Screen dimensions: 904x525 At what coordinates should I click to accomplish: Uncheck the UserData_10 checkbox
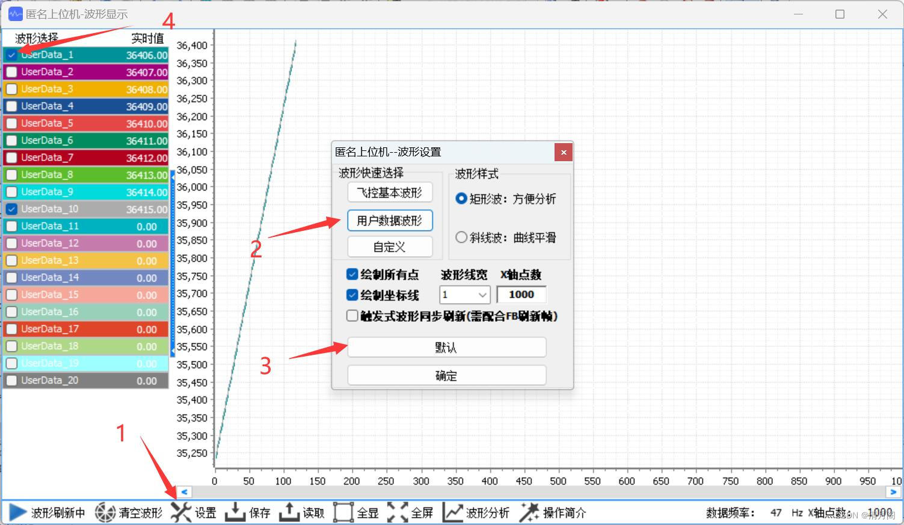tap(11, 209)
